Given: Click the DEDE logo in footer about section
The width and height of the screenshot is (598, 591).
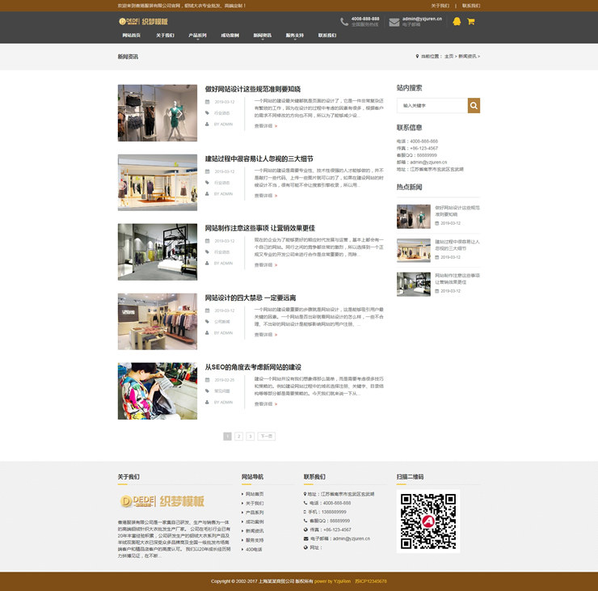Looking at the screenshot, I should 162,500.
